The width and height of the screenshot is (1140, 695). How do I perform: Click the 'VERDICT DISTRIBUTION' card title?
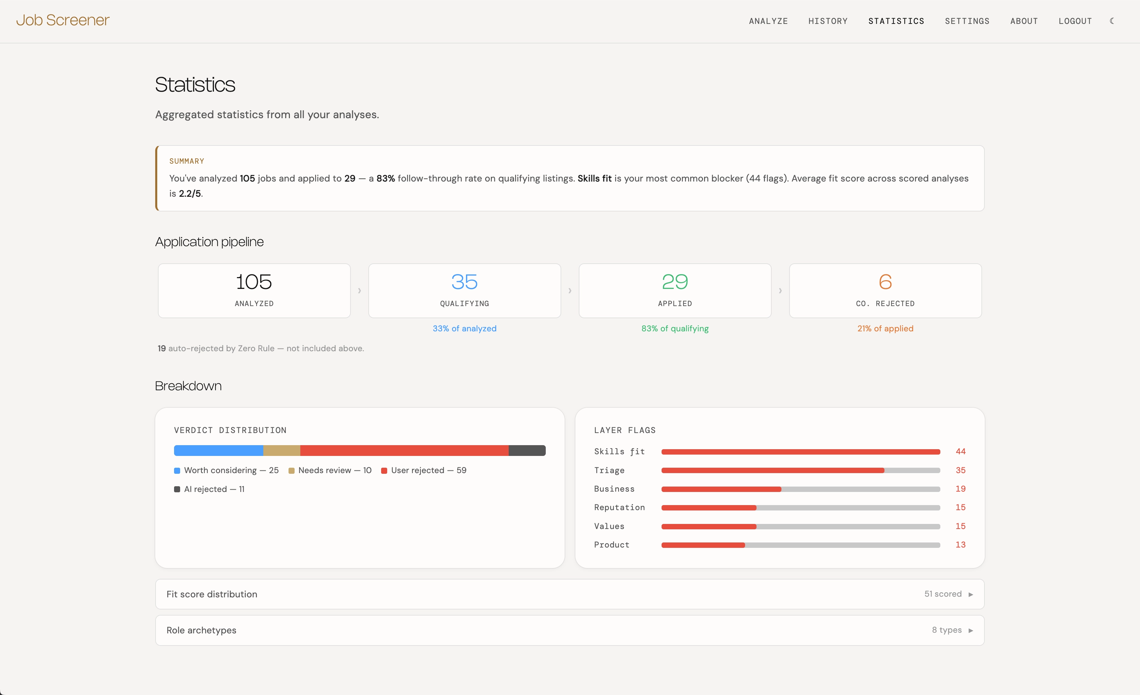coord(230,430)
